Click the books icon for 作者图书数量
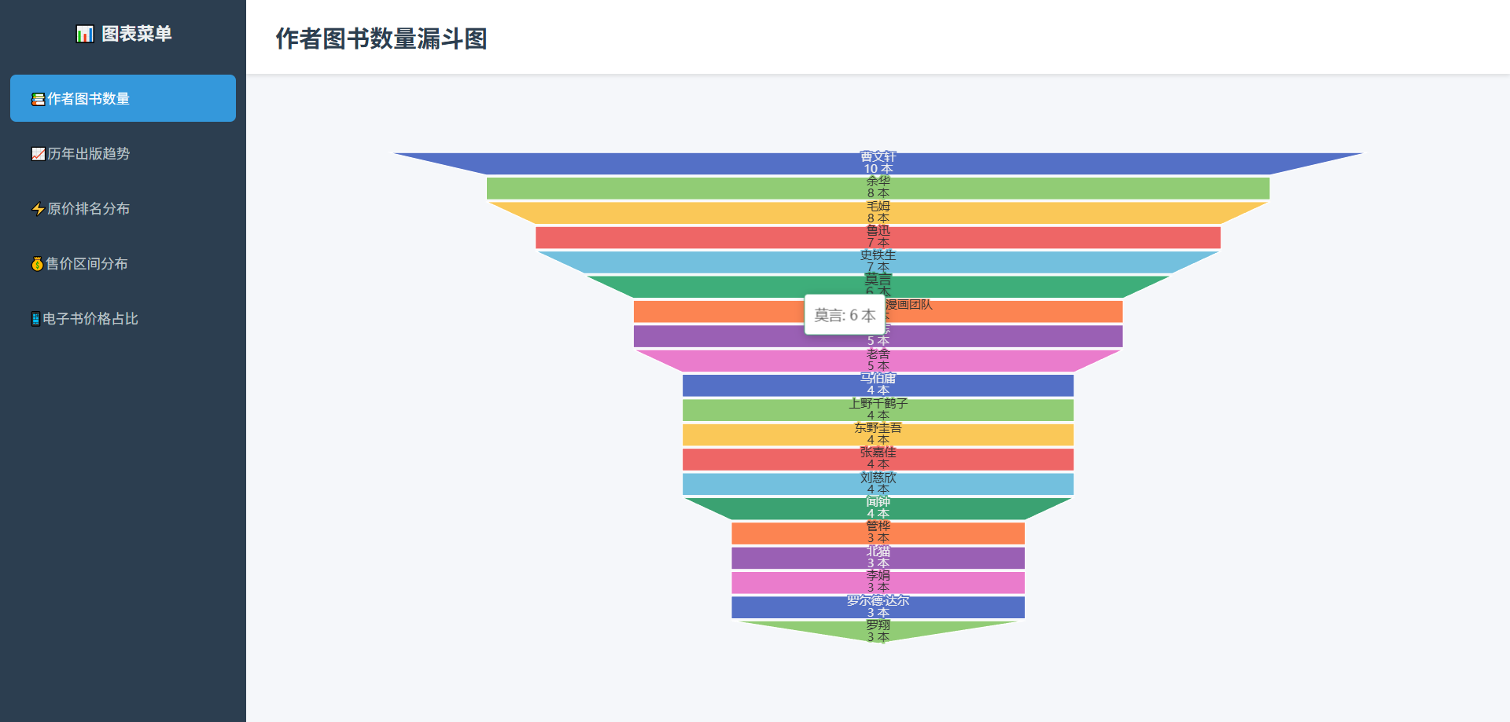Screen dimensions: 1510x722 pos(38,99)
